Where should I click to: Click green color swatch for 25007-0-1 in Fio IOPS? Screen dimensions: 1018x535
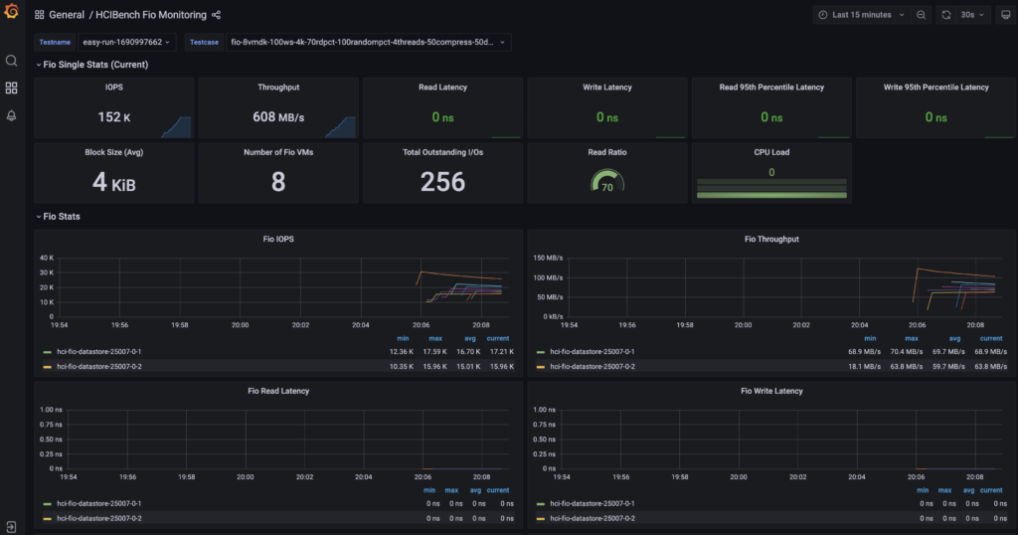[47, 352]
